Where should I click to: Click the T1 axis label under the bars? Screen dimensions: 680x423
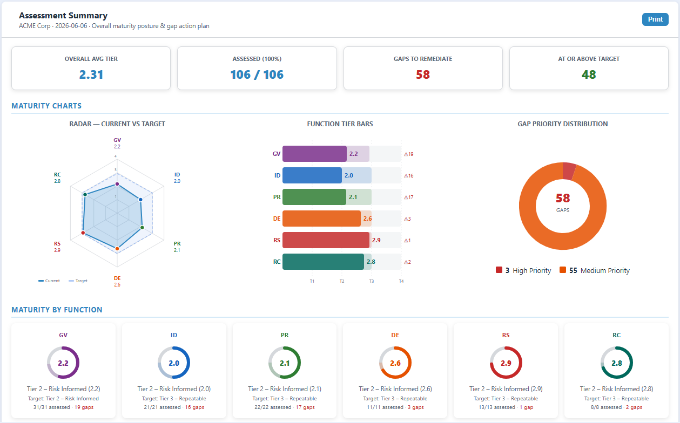pos(312,281)
